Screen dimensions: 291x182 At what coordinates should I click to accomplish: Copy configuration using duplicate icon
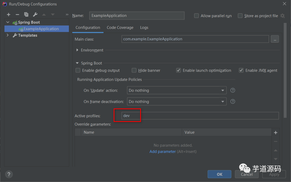click(x=26, y=14)
